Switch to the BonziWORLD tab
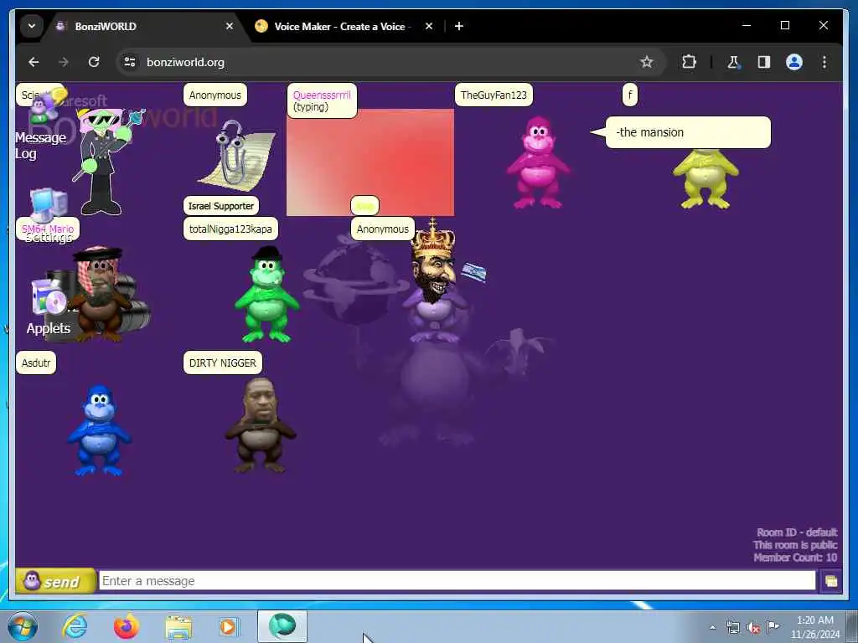 (145, 26)
